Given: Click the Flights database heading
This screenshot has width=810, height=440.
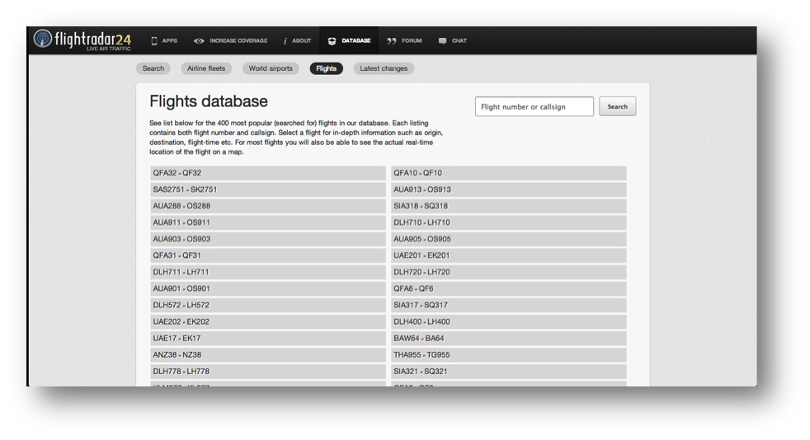Looking at the screenshot, I should [209, 101].
